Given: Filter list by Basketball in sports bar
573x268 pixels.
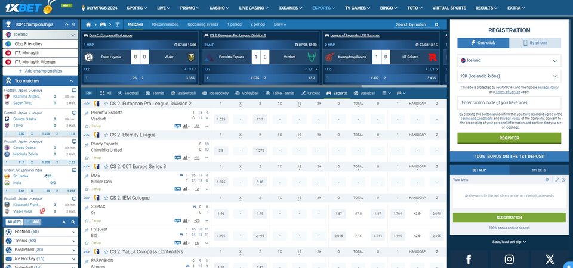Looking at the screenshot, I should point(183,93).
